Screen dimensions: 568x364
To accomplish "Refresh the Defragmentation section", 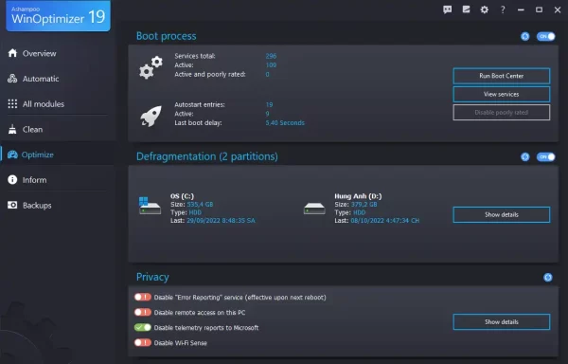I will 524,157.
